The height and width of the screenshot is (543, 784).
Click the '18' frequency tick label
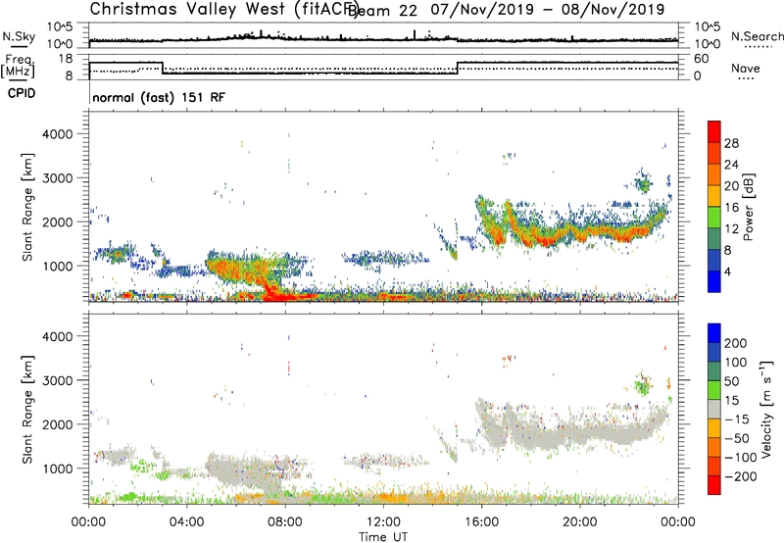coord(66,59)
